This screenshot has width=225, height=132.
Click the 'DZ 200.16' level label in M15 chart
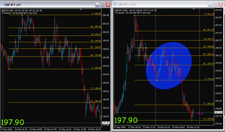tap(208, 55)
